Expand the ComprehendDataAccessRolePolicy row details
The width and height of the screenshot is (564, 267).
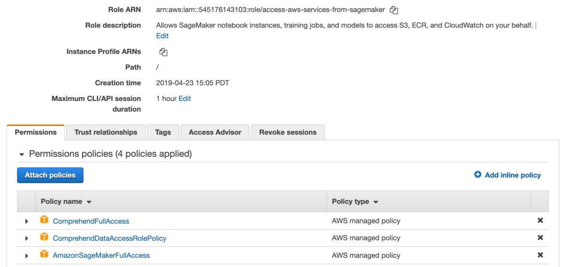coord(26,238)
